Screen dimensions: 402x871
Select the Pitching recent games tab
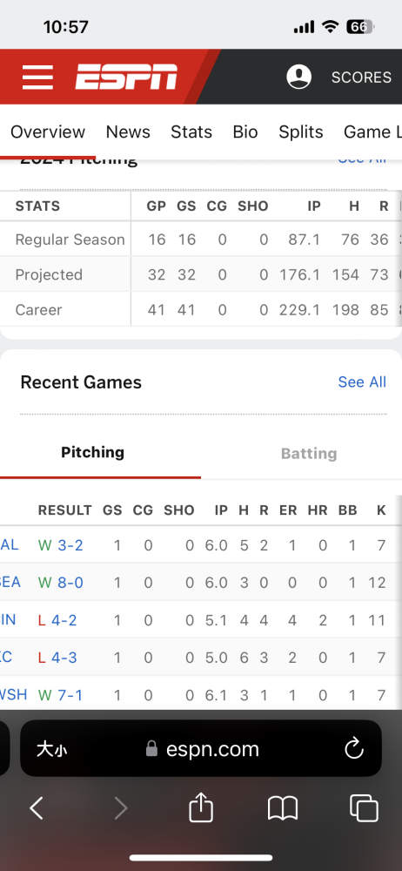point(93,452)
